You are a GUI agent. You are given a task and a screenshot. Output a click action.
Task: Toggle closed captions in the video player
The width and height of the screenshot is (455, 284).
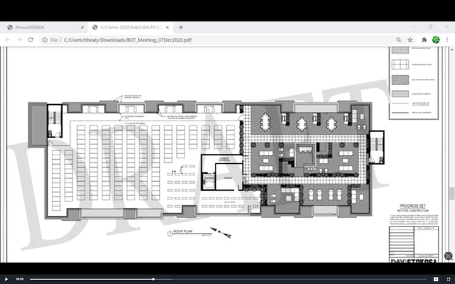436,279
